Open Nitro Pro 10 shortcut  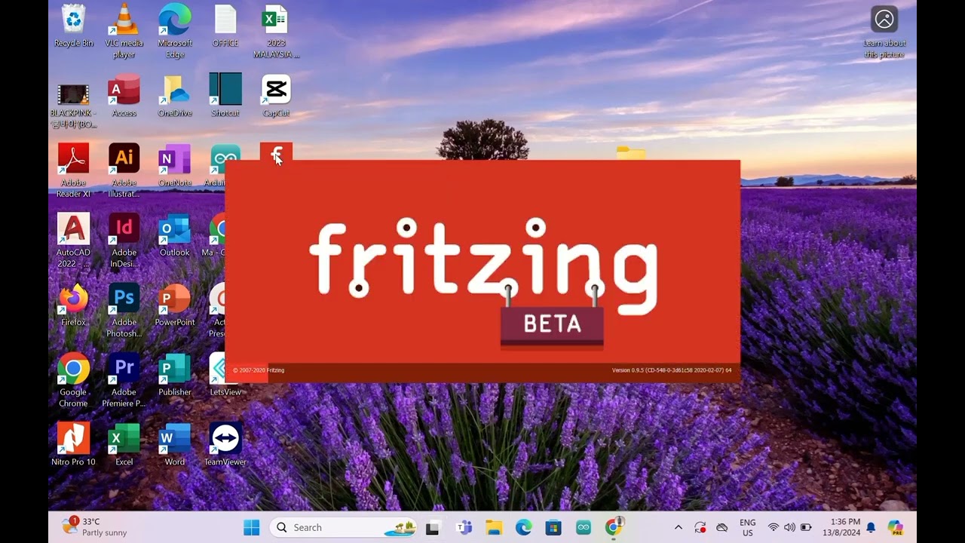(x=73, y=445)
